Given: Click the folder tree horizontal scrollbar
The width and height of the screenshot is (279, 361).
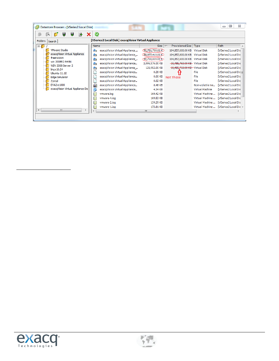Looking at the screenshot, I should point(61,110).
